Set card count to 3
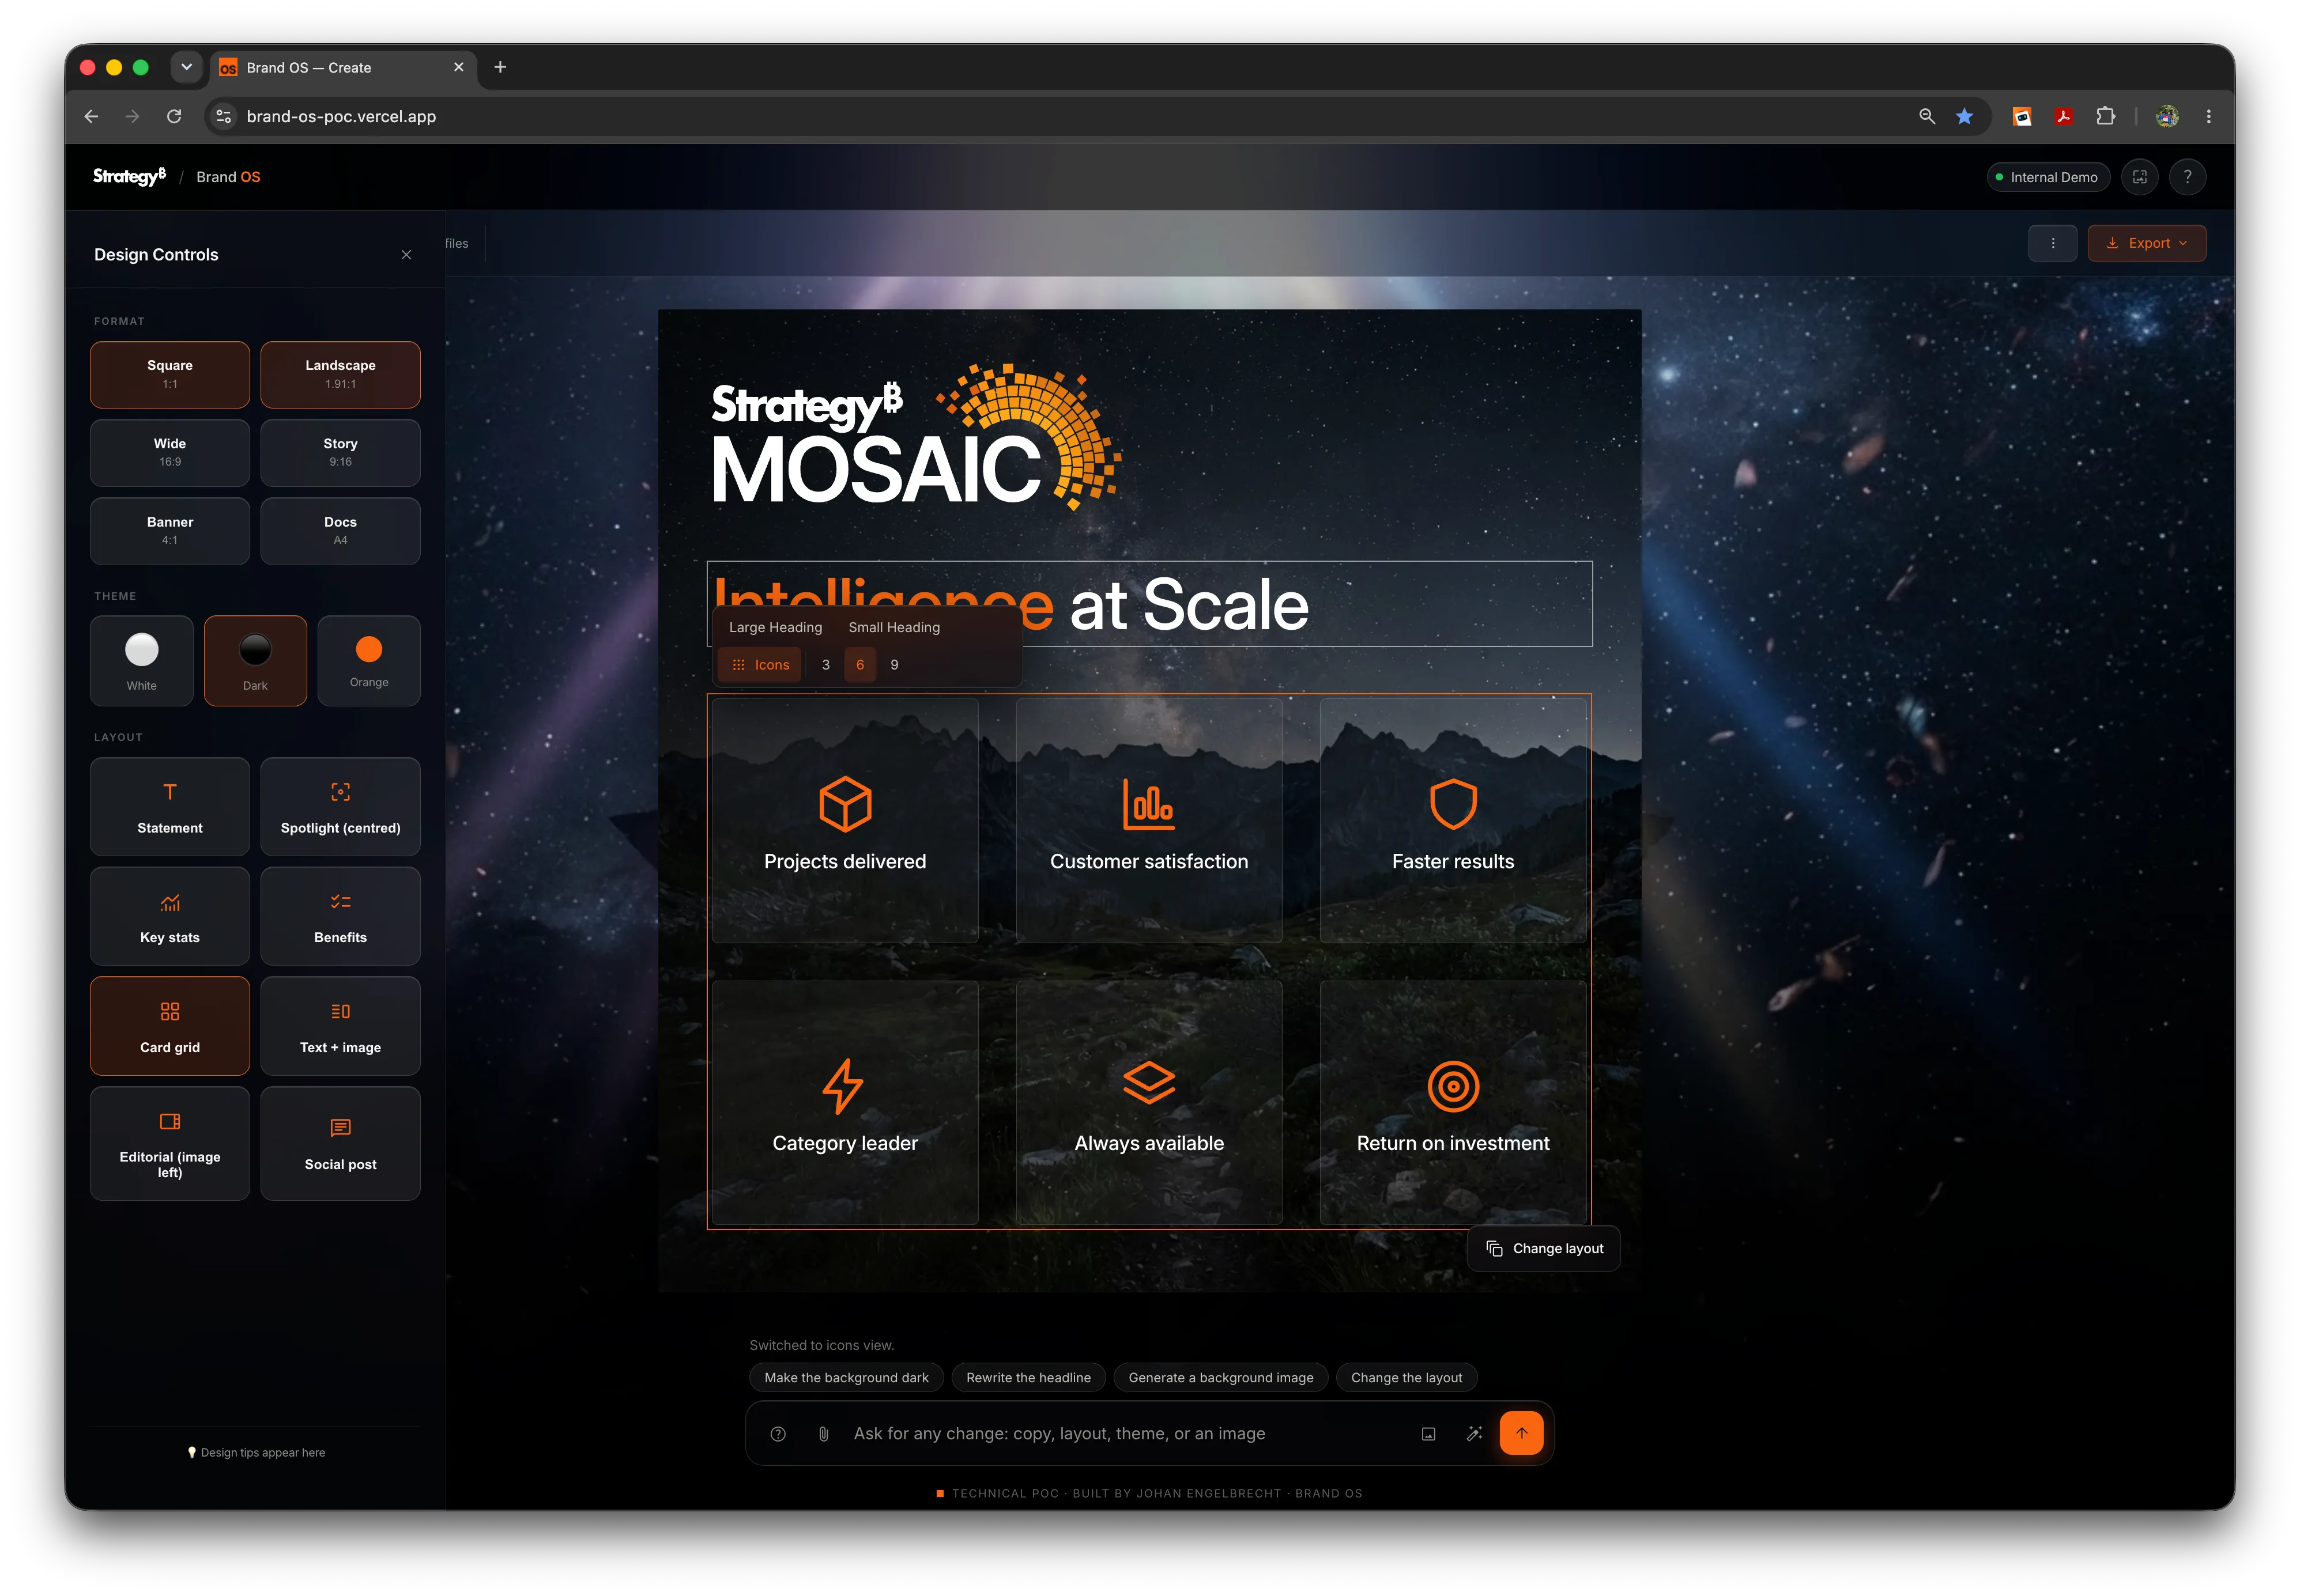Screen dimensions: 2300x1596 point(825,665)
